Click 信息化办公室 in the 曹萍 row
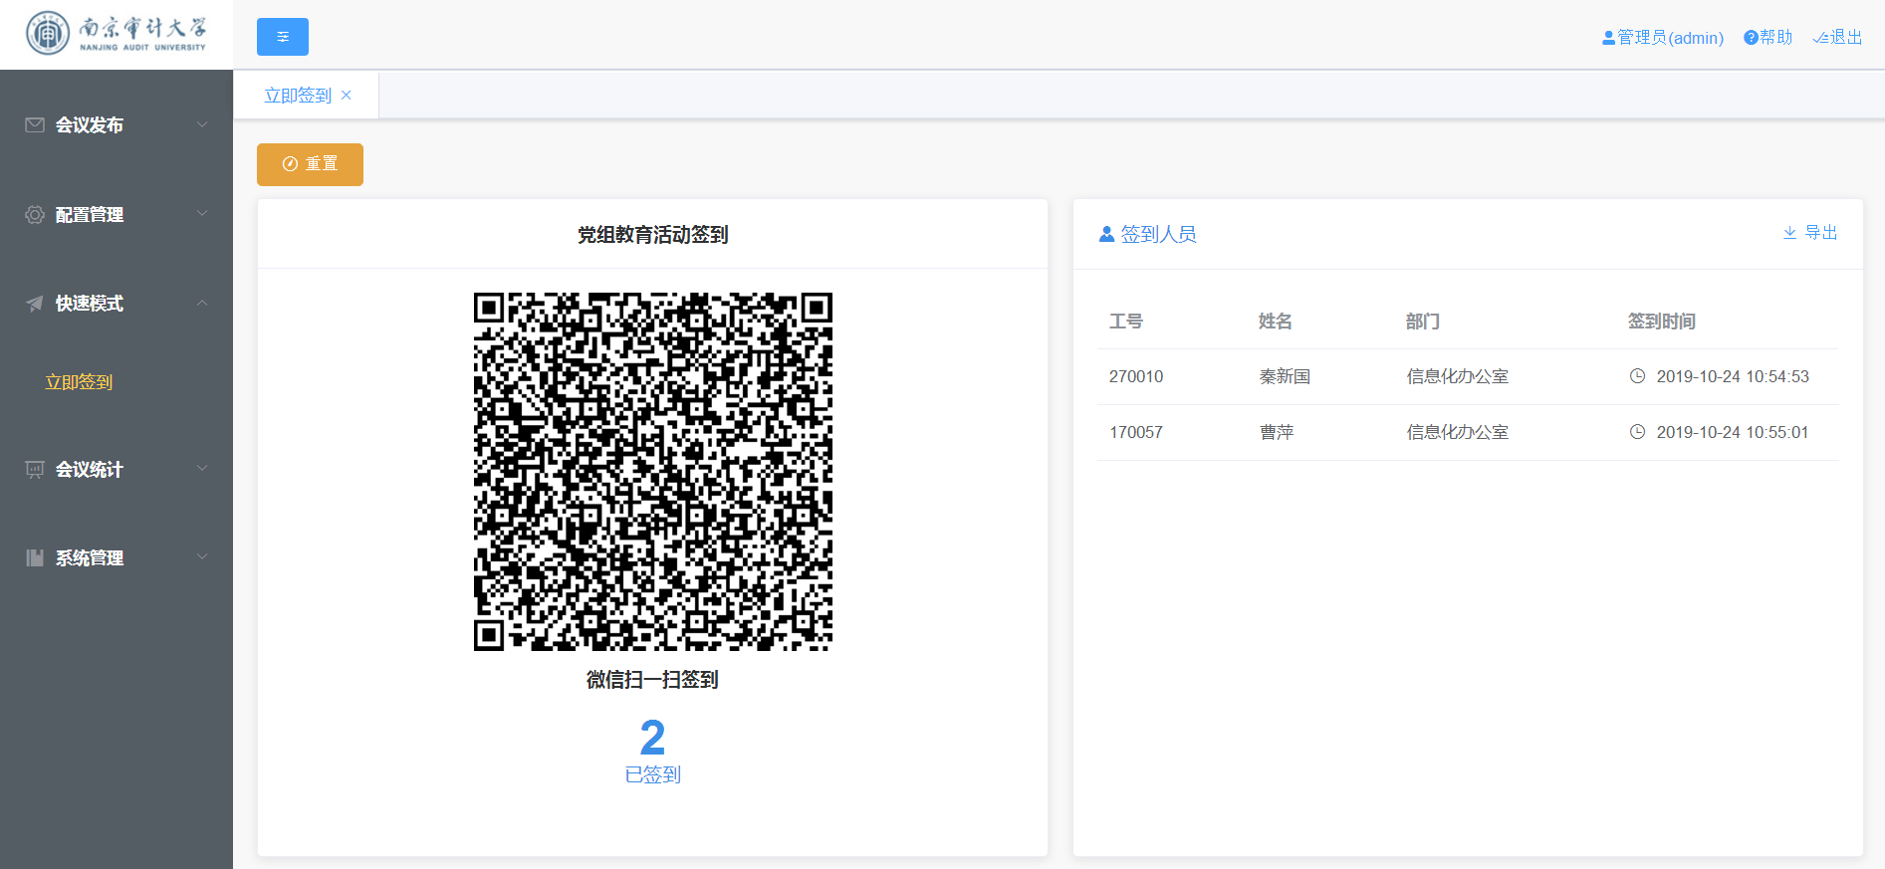The image size is (1885, 869). 1458,432
